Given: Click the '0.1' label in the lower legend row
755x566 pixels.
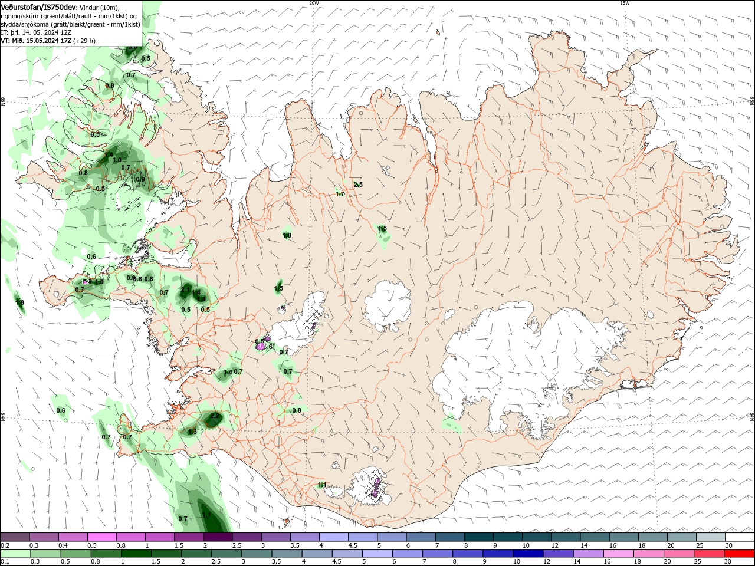Looking at the screenshot, I should [x=5, y=561].
